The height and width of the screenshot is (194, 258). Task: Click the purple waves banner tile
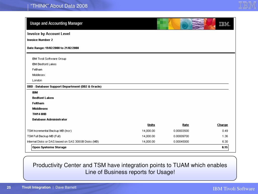click(198, 24)
